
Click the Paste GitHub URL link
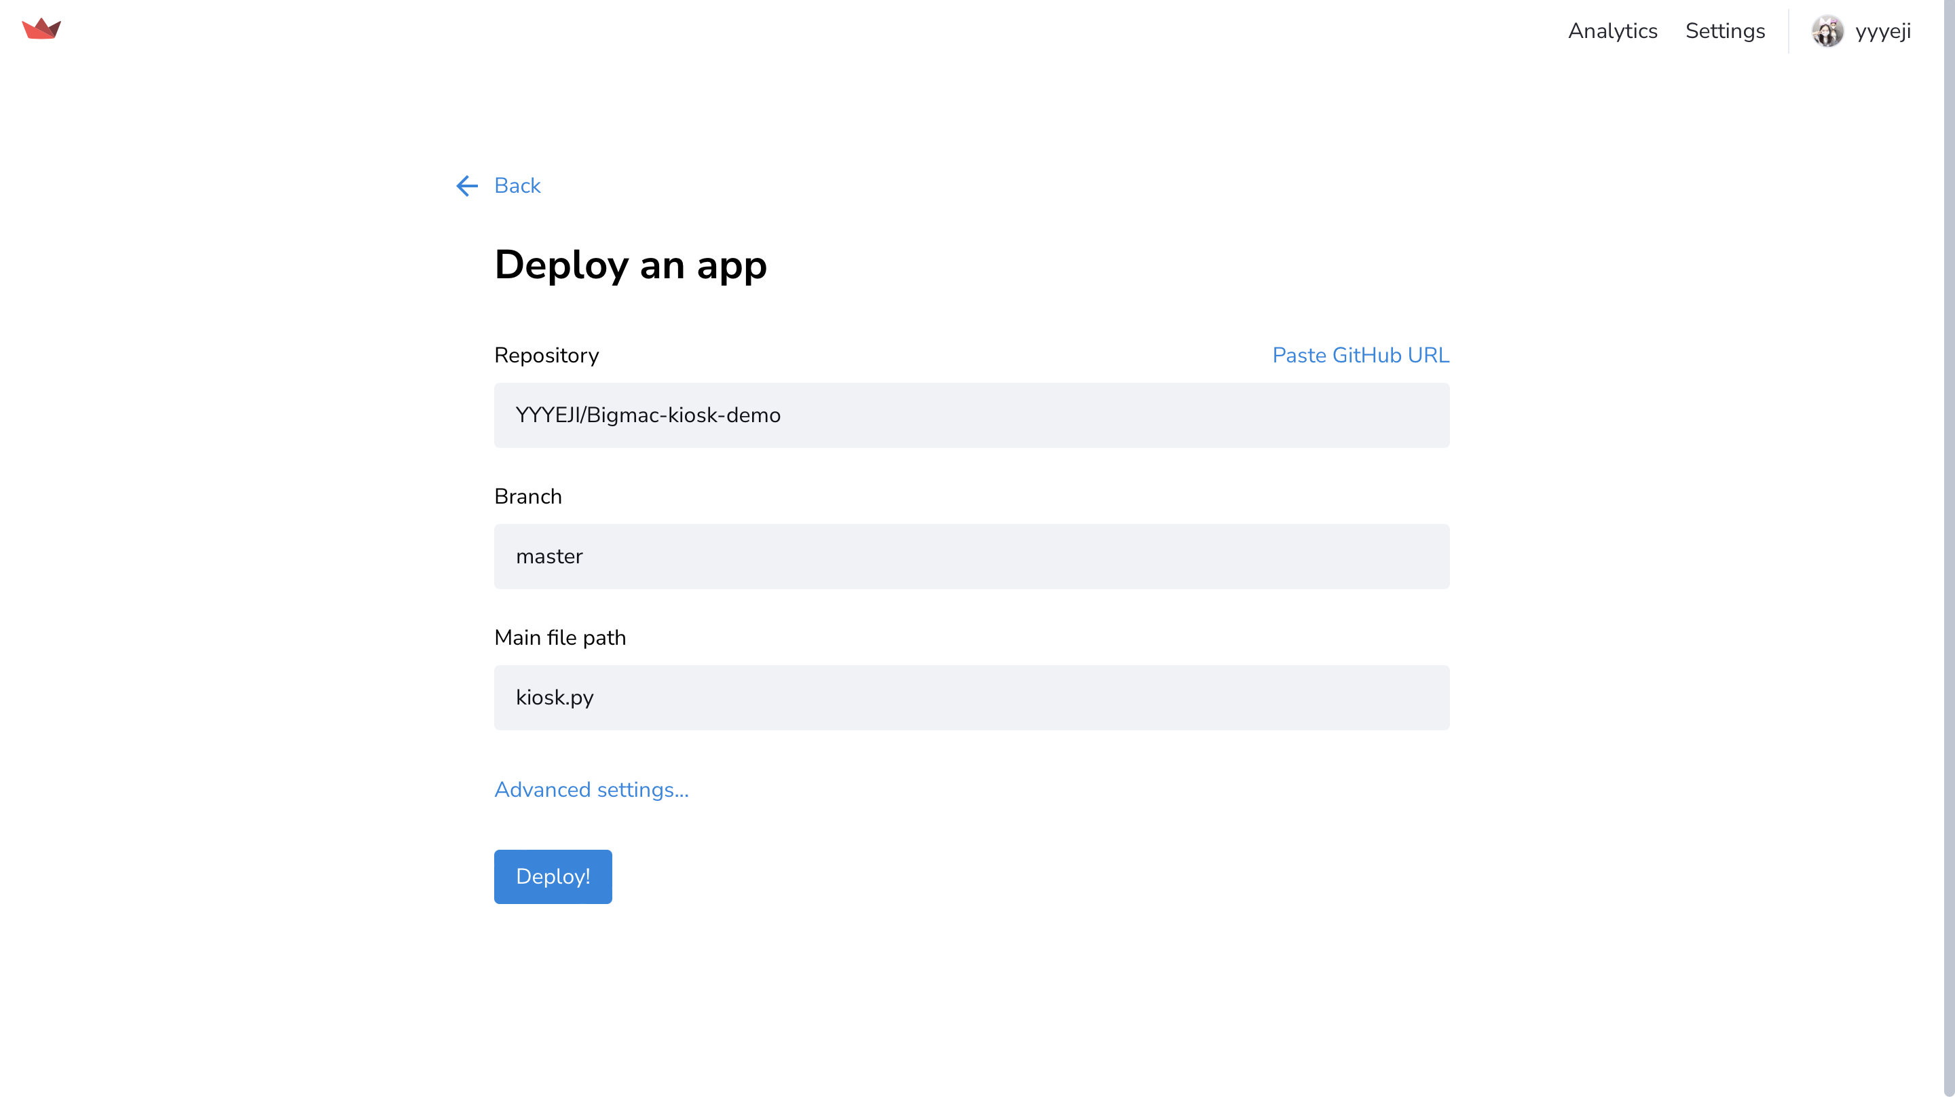1360,355
